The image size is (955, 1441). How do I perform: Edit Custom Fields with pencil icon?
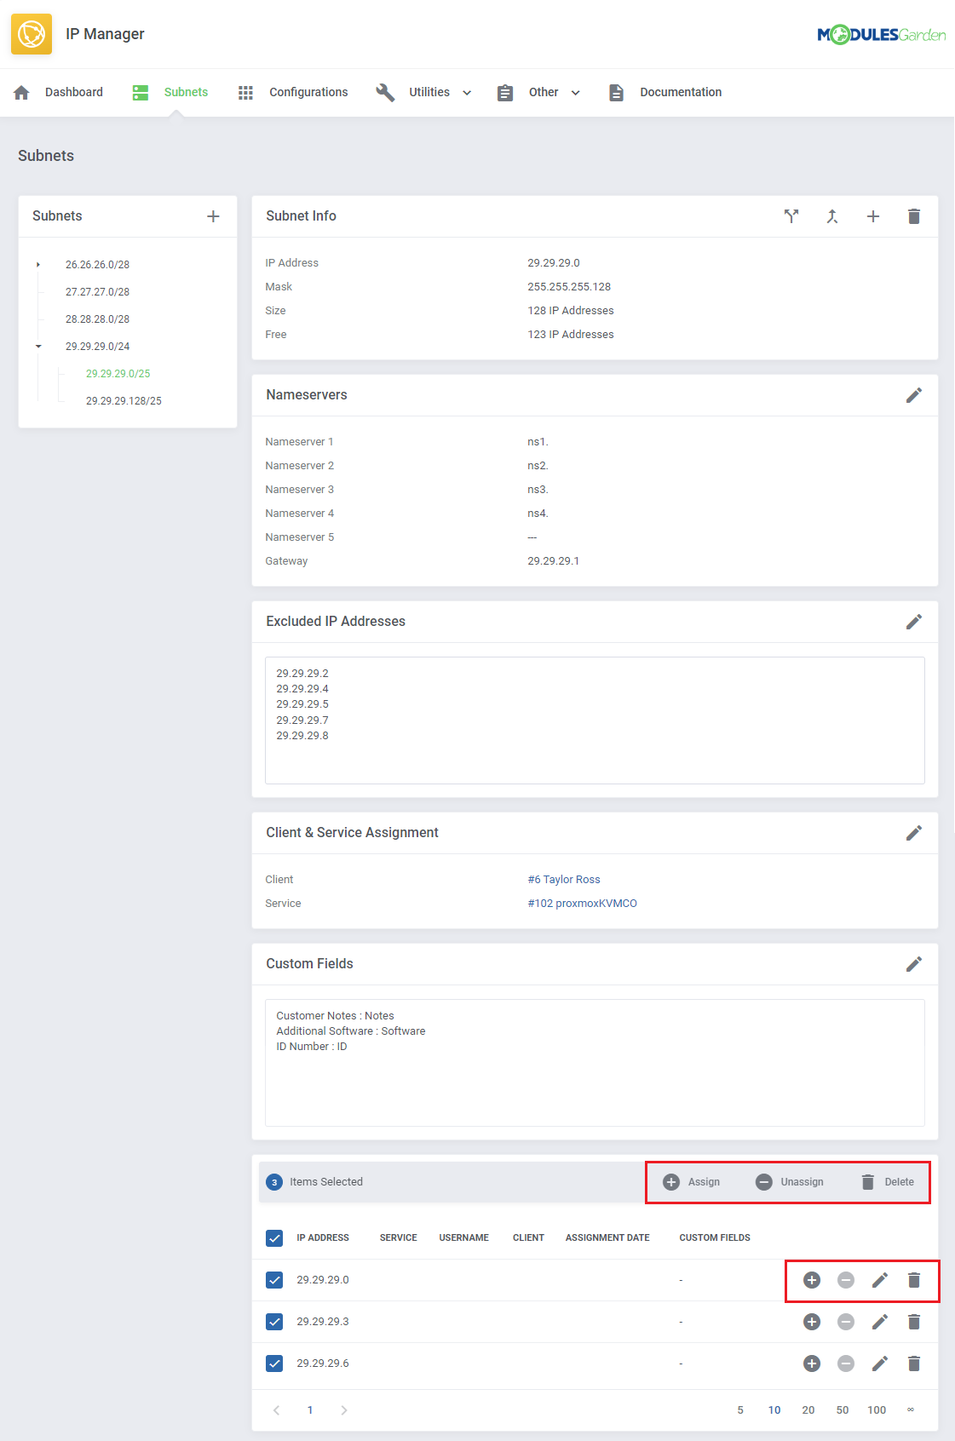tap(914, 964)
